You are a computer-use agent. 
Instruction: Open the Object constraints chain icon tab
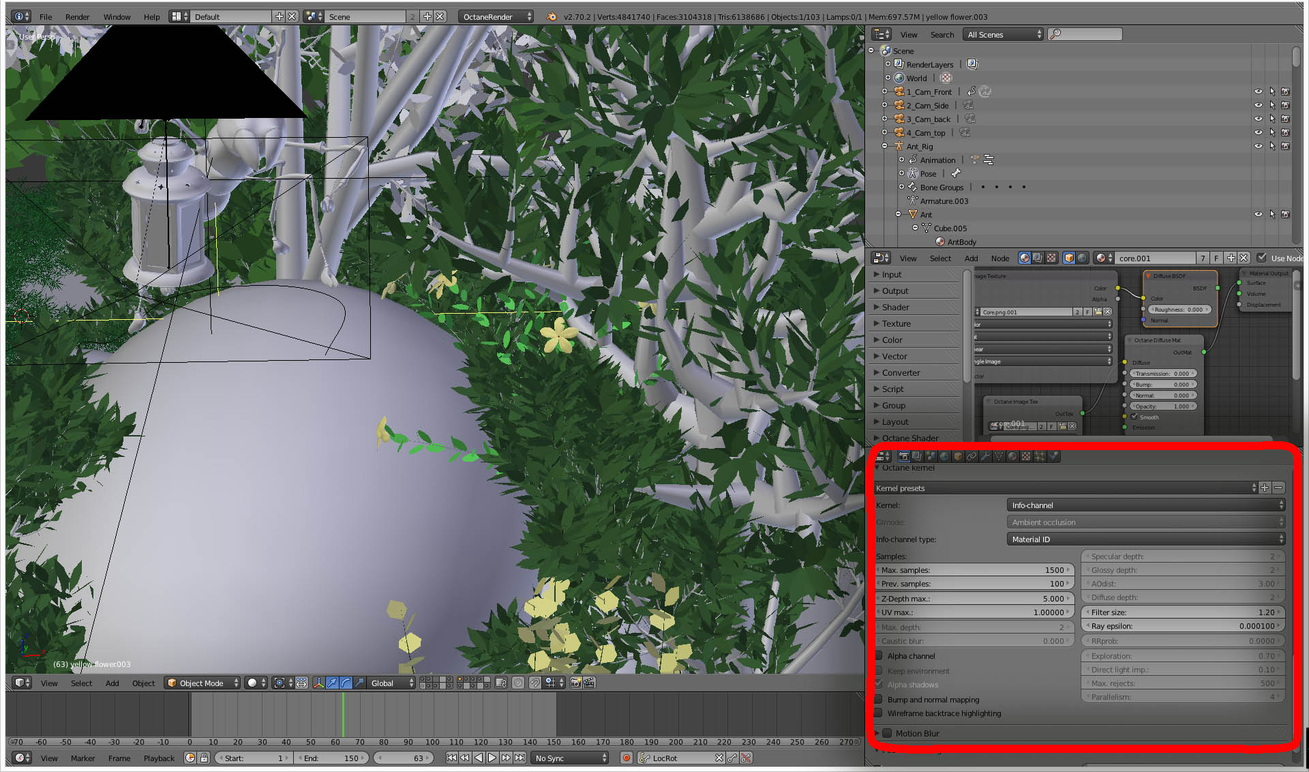[x=972, y=456]
